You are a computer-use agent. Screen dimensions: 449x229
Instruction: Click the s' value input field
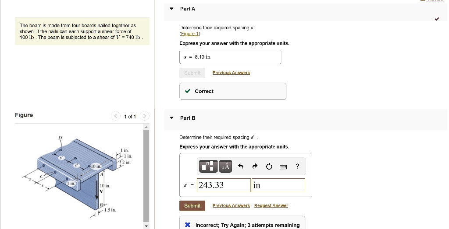[224, 185]
